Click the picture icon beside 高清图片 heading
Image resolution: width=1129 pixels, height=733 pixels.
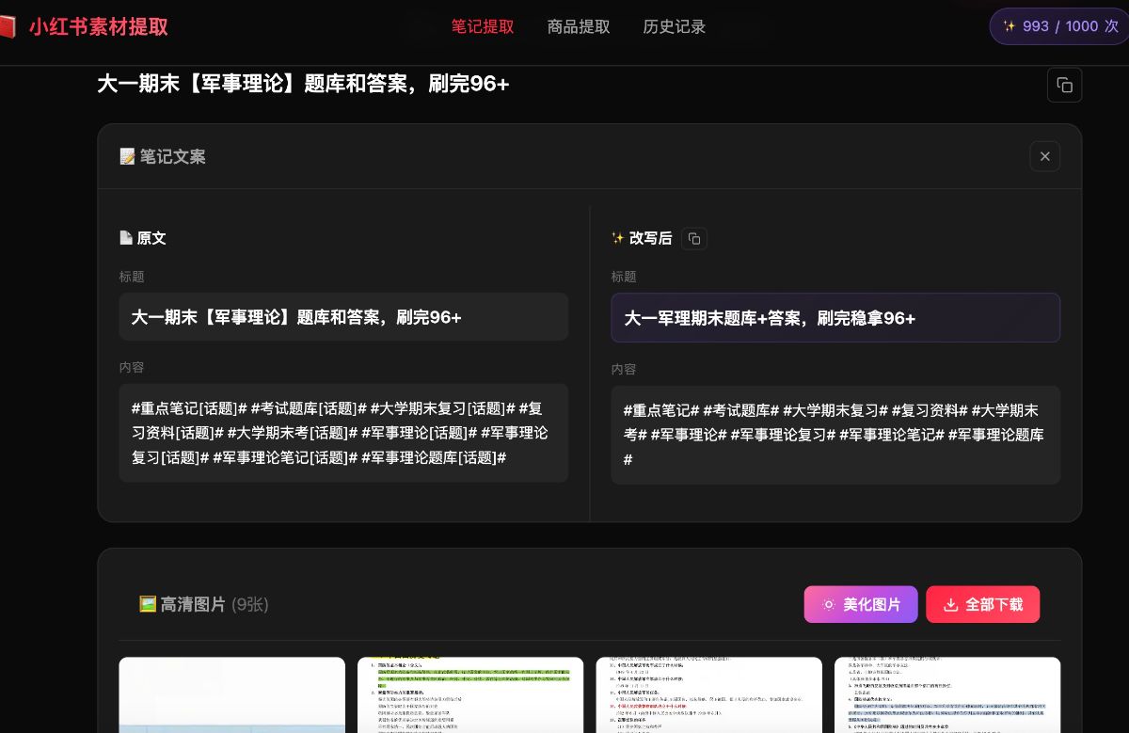pyautogui.click(x=148, y=604)
